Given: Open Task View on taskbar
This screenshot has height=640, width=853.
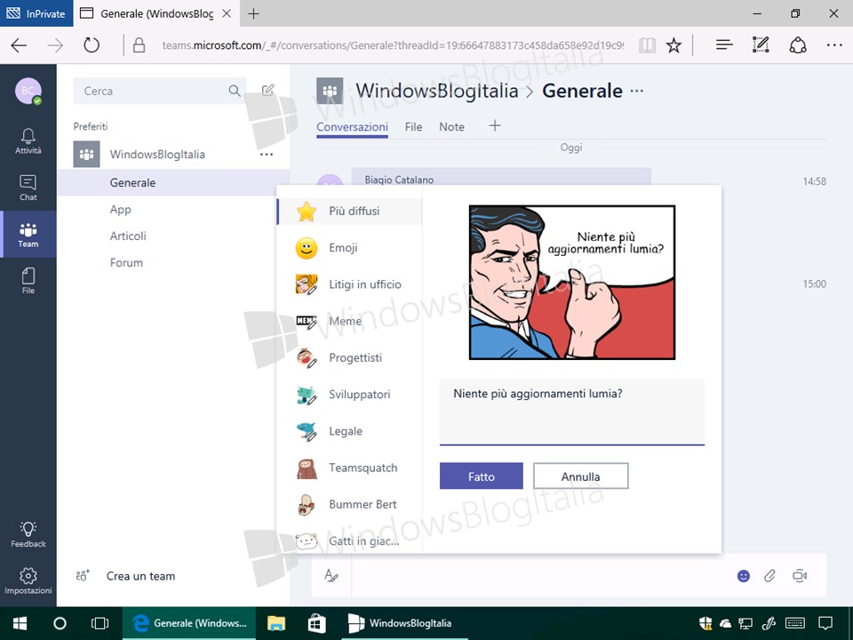Looking at the screenshot, I should point(100,624).
